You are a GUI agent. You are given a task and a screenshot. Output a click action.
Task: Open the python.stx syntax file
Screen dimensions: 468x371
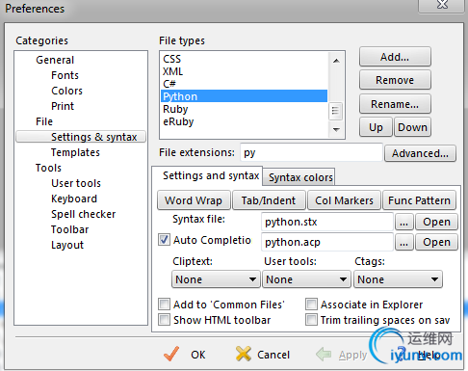click(436, 222)
